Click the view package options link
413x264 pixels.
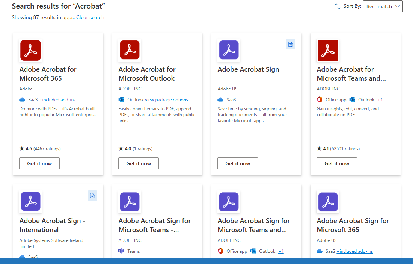point(166,100)
